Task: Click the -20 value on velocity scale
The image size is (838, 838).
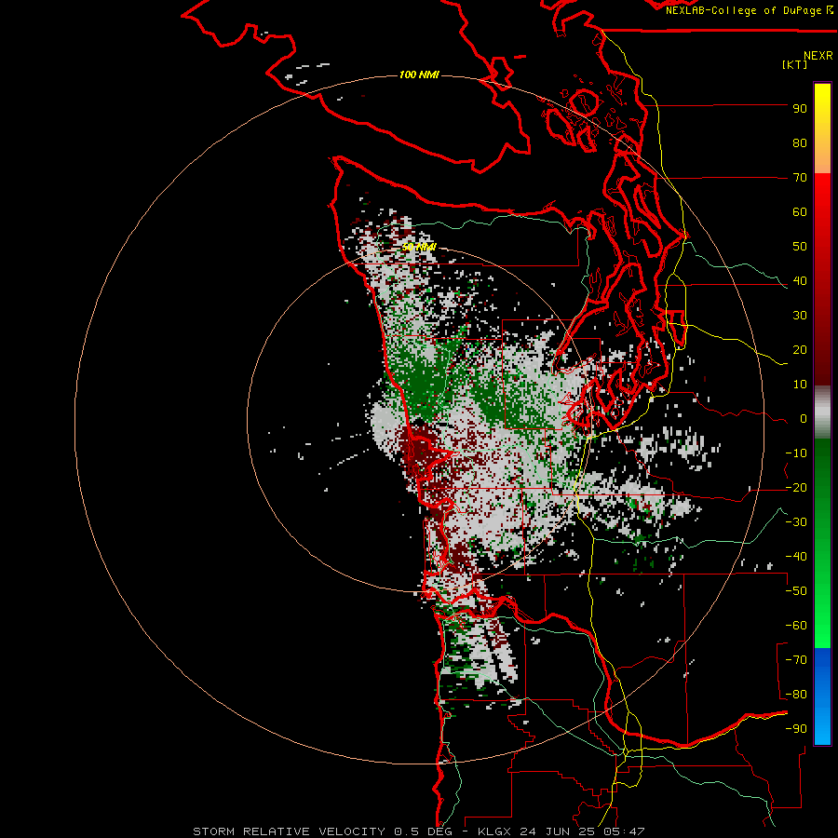Action: [796, 488]
